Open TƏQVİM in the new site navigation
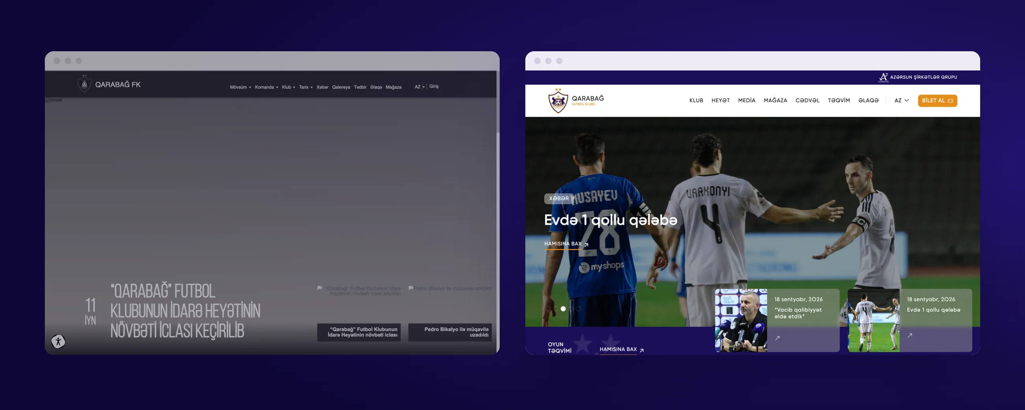 pyautogui.click(x=839, y=101)
